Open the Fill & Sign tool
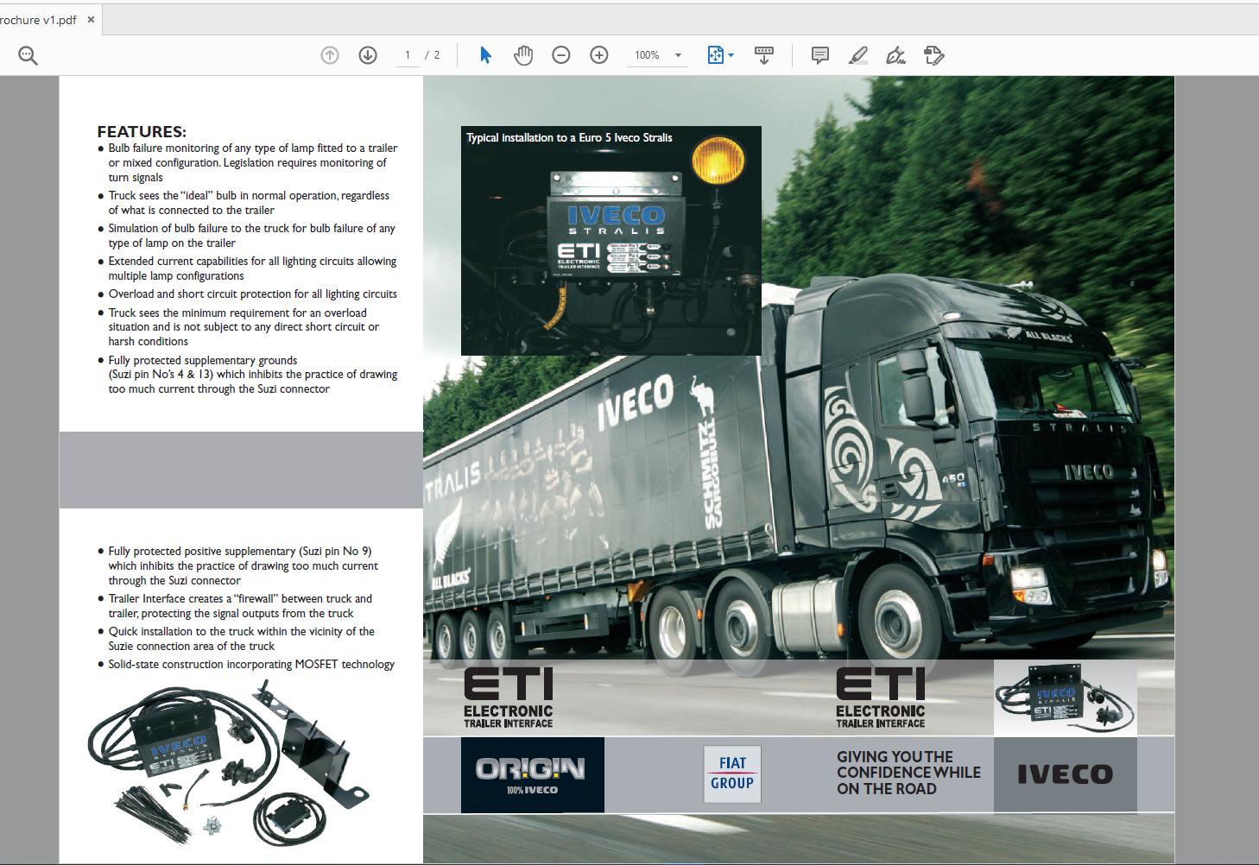Image resolution: width=1259 pixels, height=865 pixels. pyautogui.click(x=895, y=54)
